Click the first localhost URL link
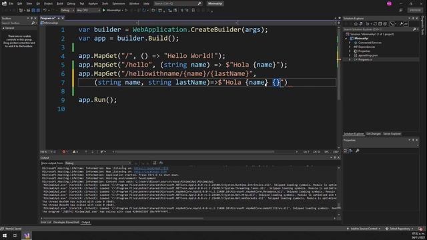Screen dimensions: 427x240 pyautogui.click(x=151, y=169)
